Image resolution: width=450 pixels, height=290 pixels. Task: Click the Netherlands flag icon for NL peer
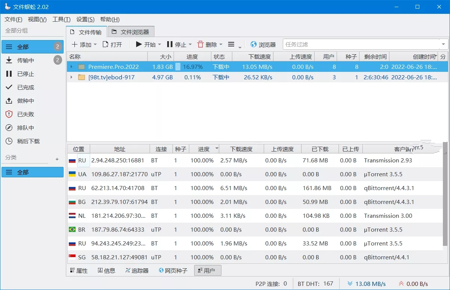(72, 216)
